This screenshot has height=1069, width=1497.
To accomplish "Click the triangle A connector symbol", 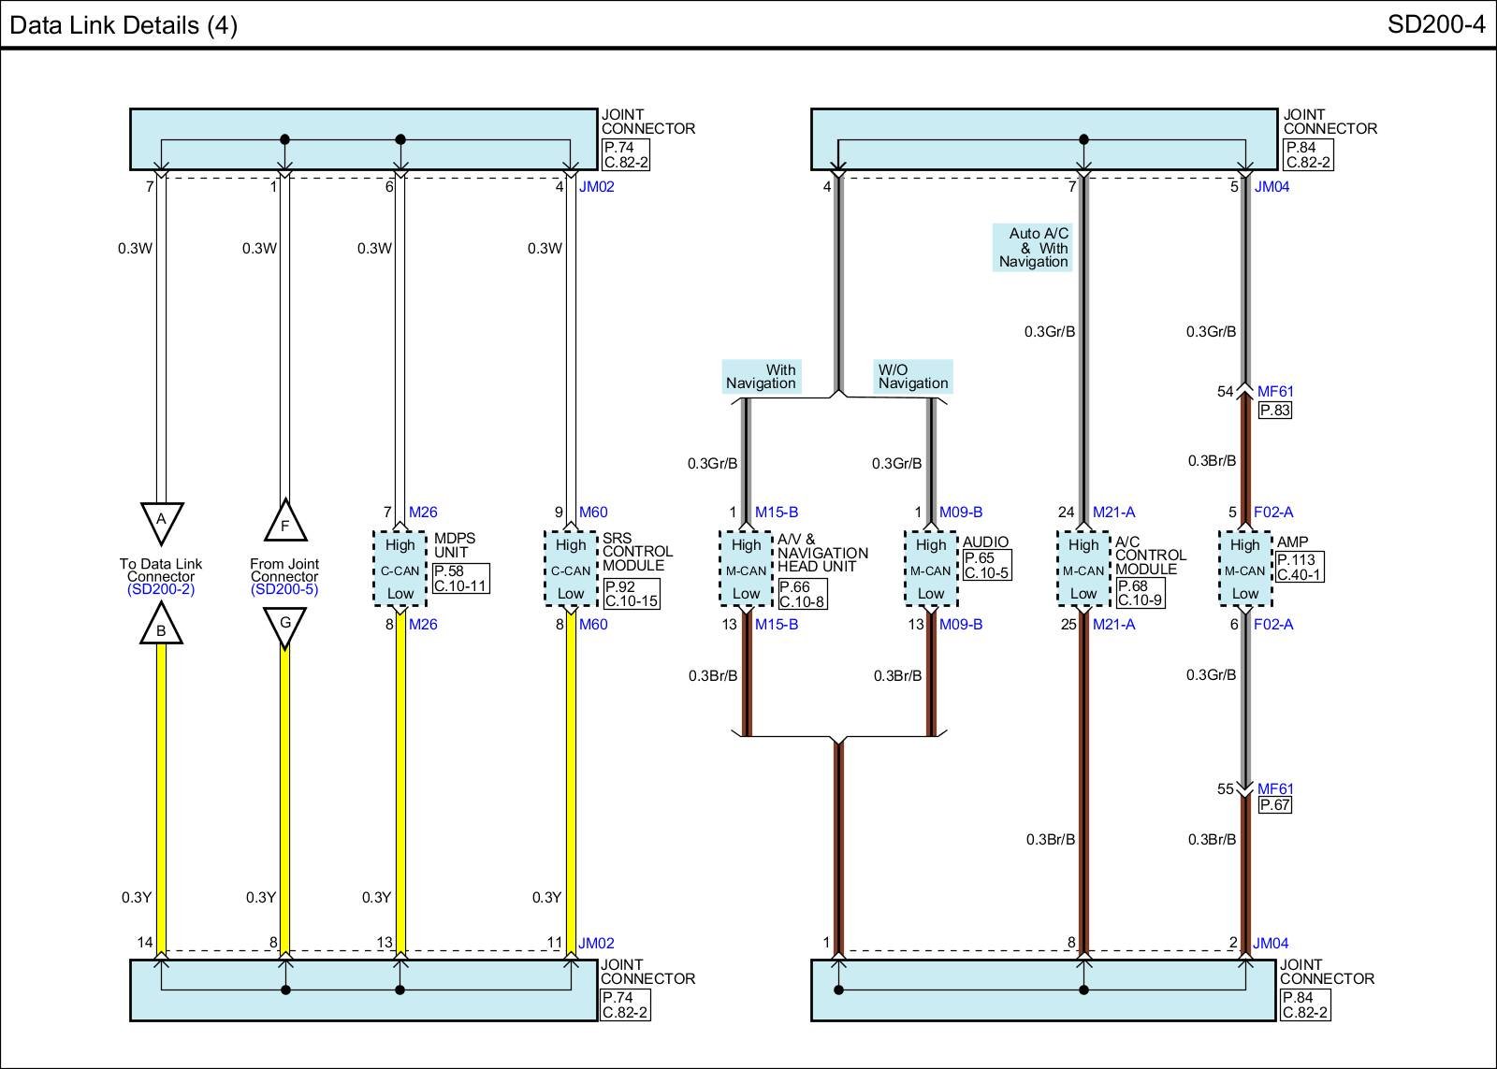I will click(161, 521).
